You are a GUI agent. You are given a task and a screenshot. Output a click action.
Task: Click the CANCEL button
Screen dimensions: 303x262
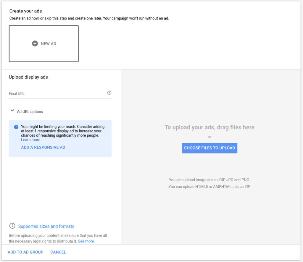[58, 252]
